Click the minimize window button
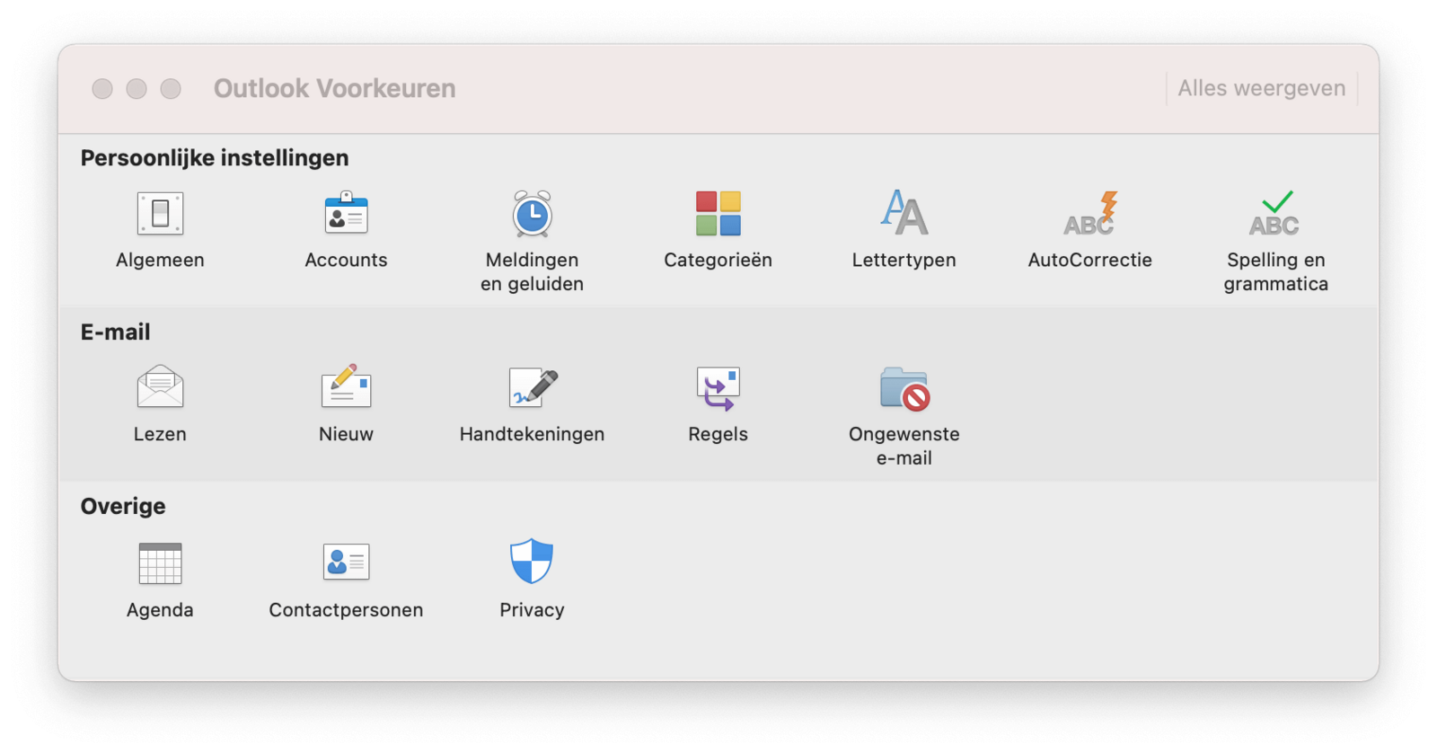The width and height of the screenshot is (1437, 753). (x=137, y=88)
